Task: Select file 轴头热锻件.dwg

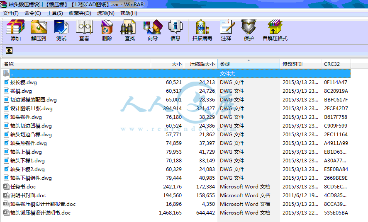Action: pyautogui.click(x=29, y=143)
